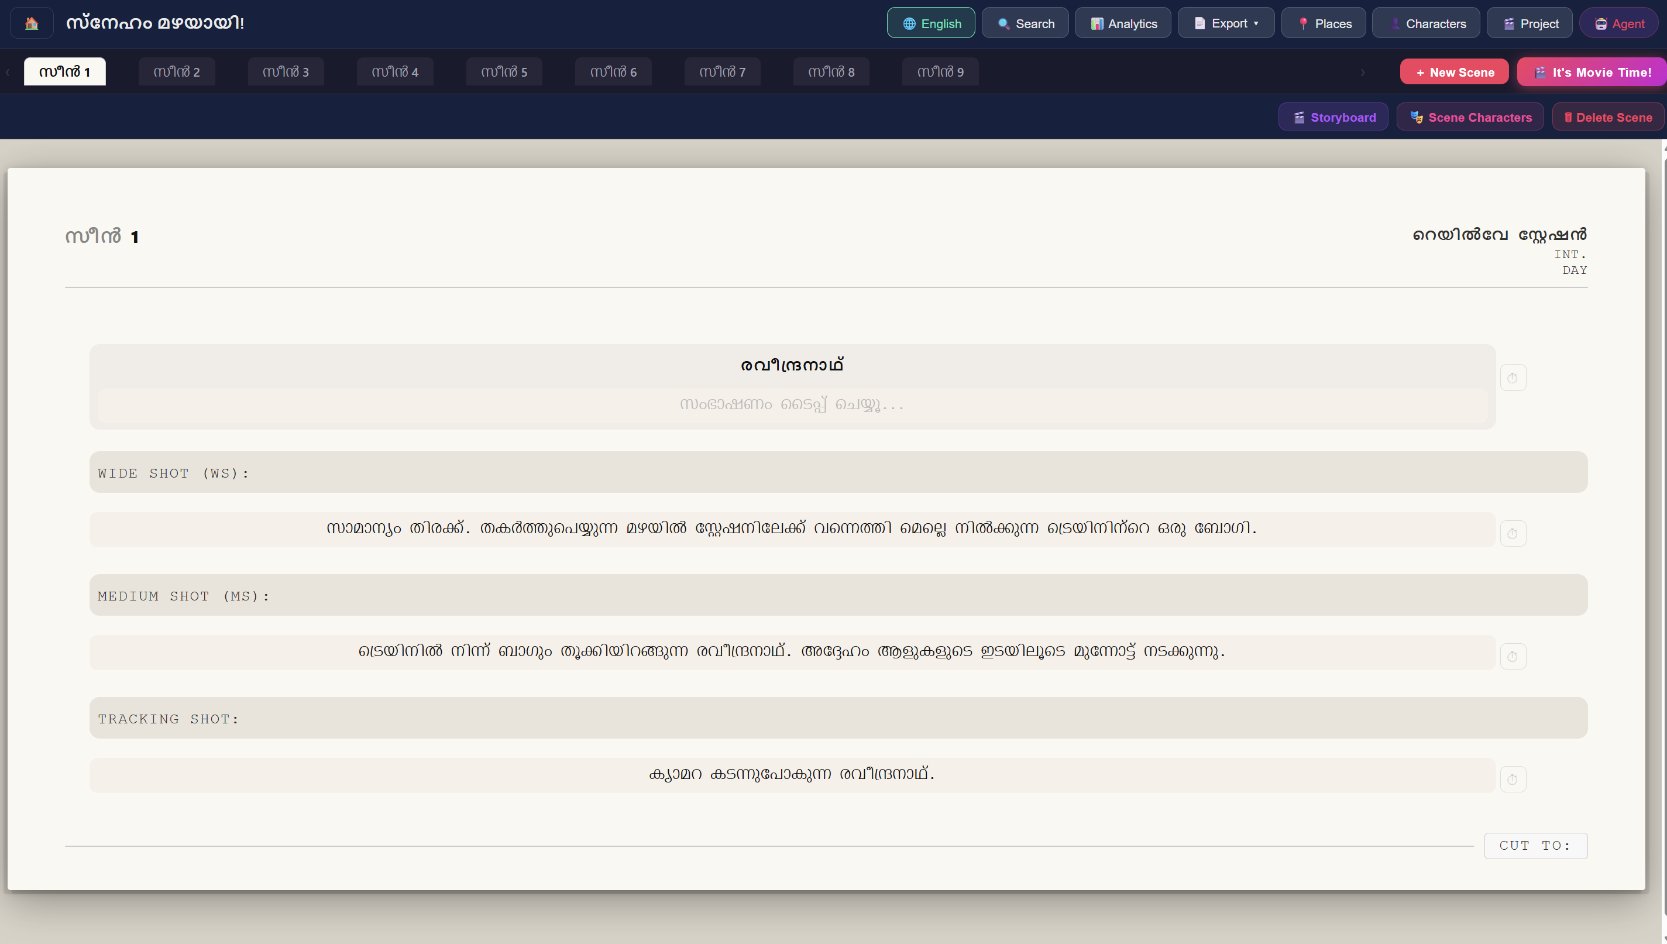This screenshot has height=944, width=1667.
Task: Click the timer icon beside രവീന്ദ്രനാഥ് dialogue block
Action: [x=1513, y=378]
